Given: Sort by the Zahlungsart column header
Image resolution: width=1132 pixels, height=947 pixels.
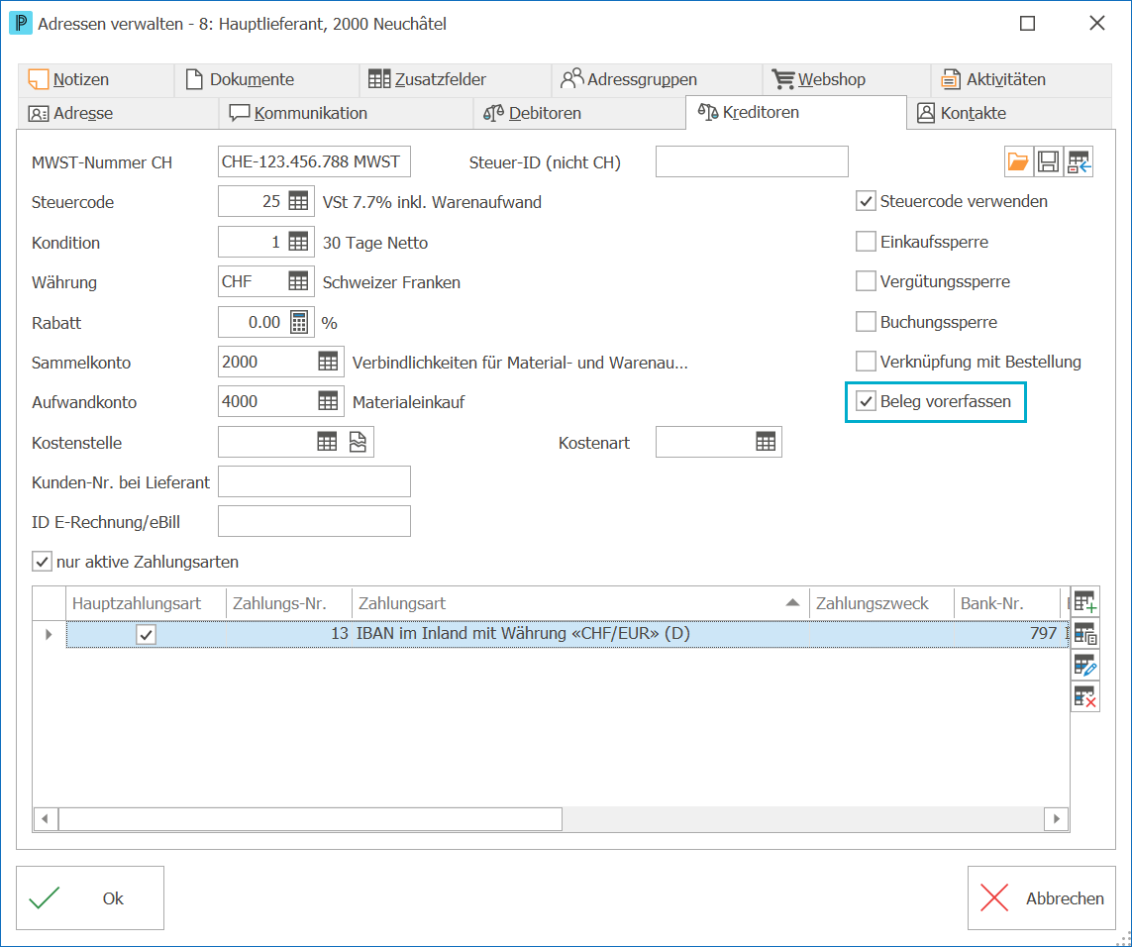Looking at the screenshot, I should click(x=579, y=603).
